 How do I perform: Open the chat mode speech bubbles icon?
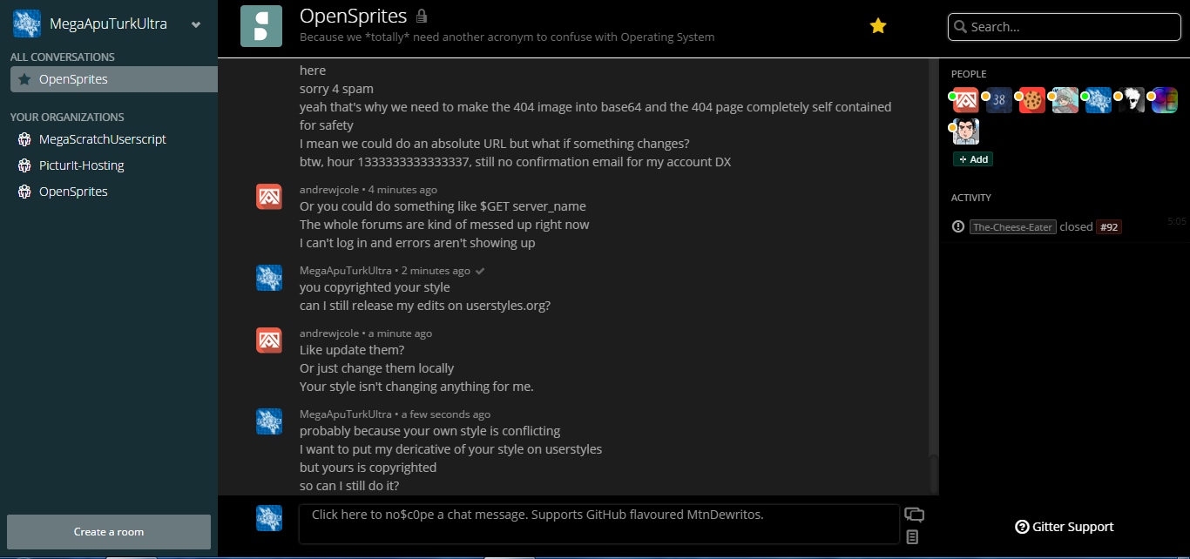(x=914, y=515)
